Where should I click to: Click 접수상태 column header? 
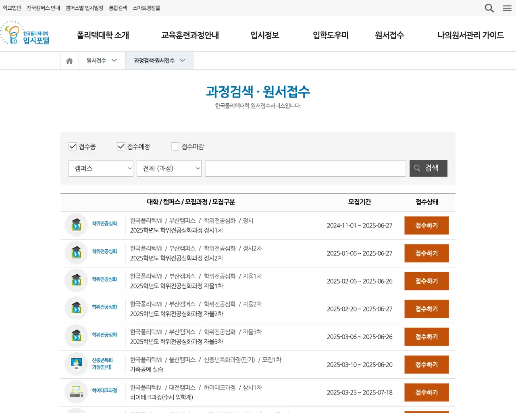[x=427, y=202]
